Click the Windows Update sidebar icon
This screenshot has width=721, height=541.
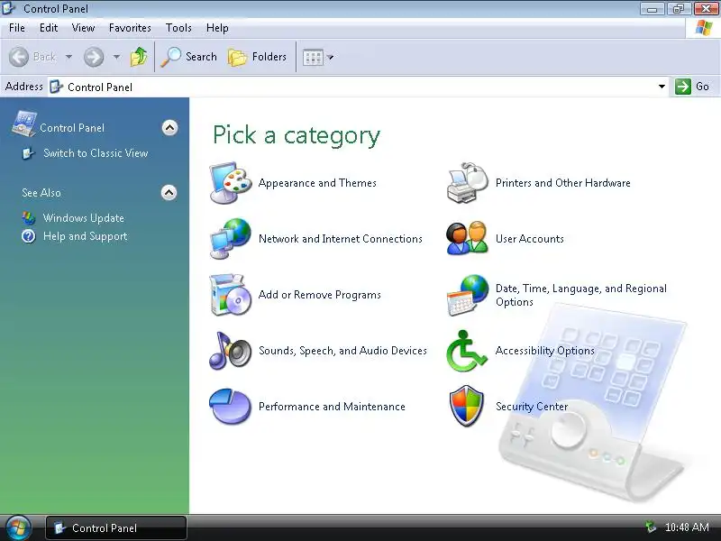tap(29, 217)
